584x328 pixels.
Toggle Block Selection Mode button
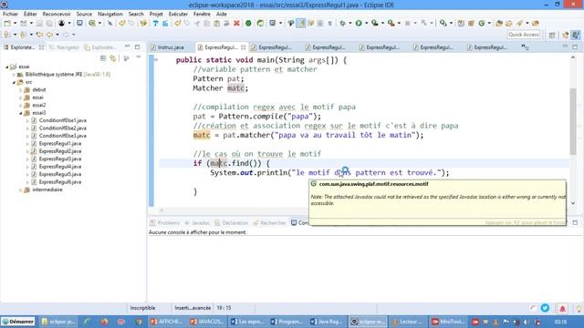[x=320, y=23]
